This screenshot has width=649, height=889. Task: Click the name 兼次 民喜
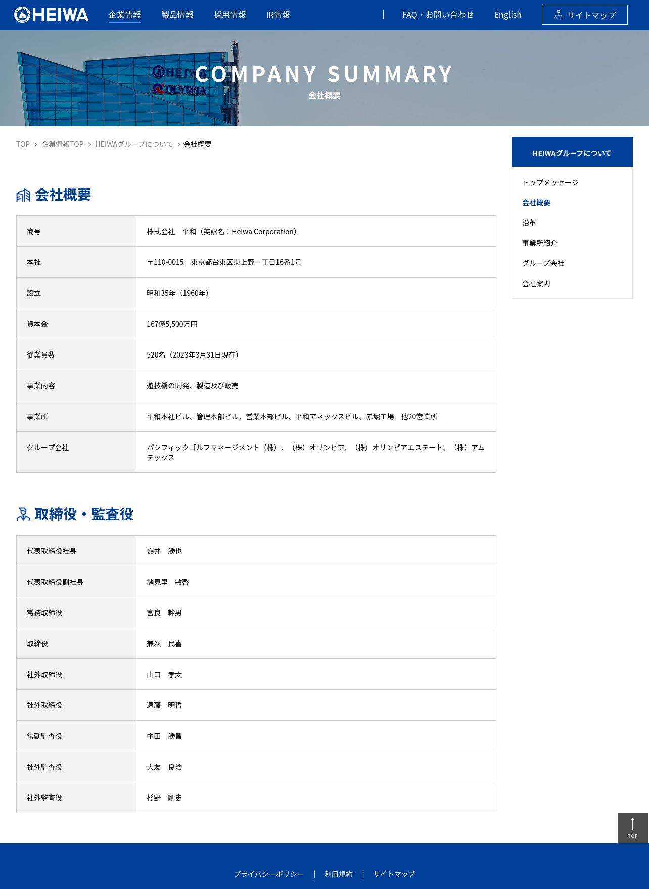164,644
